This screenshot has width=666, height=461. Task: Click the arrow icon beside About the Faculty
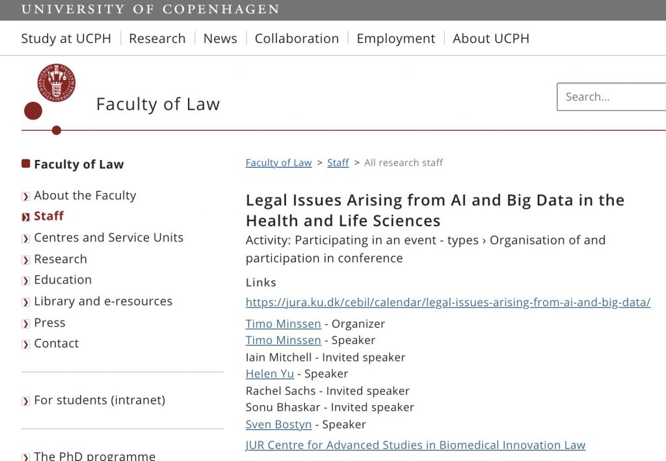26,196
